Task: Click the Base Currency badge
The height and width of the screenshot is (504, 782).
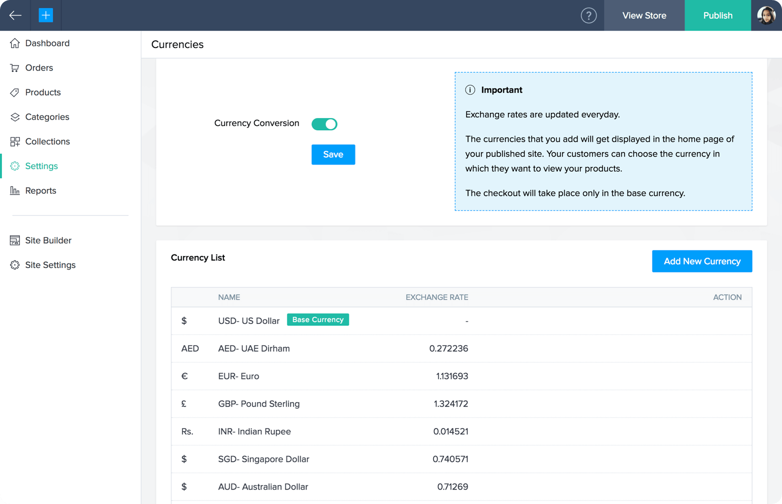Action: 317,320
